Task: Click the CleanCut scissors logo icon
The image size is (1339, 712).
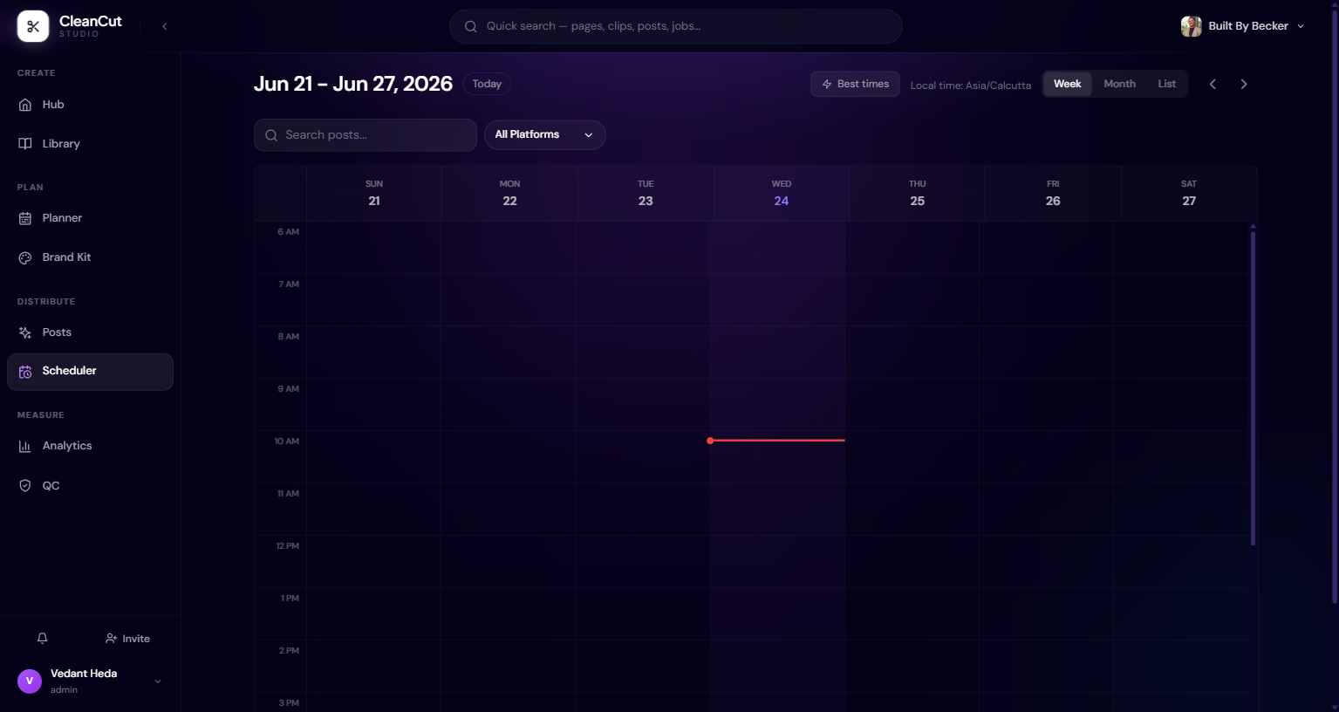Action: point(33,26)
